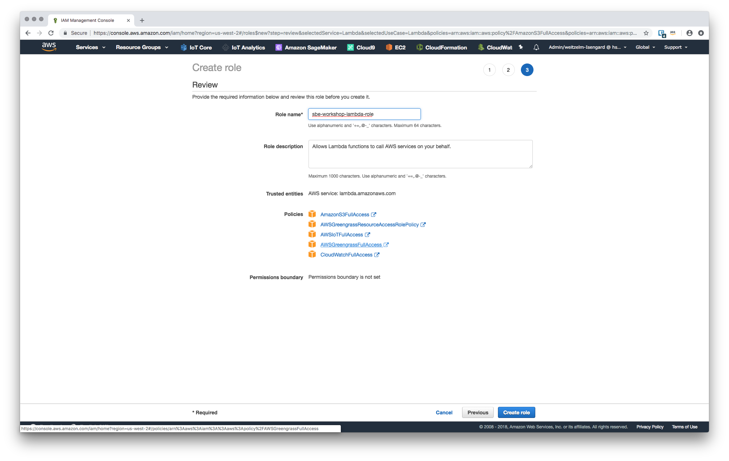Click in the Role name field
729x461 pixels.
364,114
